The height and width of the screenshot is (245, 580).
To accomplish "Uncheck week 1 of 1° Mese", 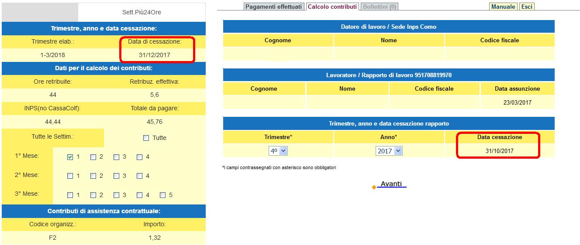I will (70, 157).
